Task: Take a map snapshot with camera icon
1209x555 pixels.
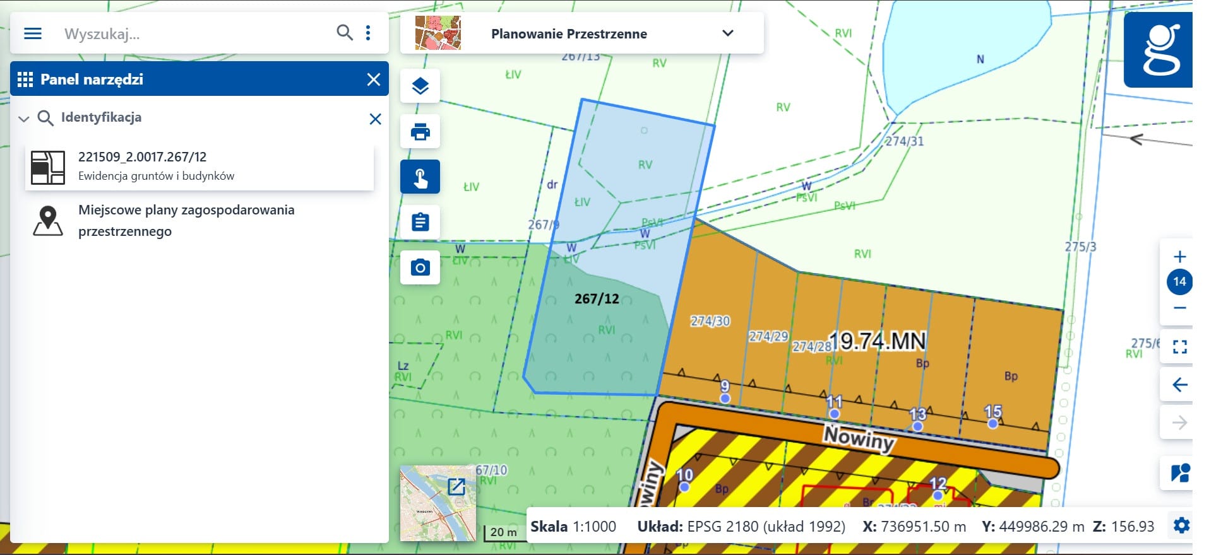Action: [x=420, y=268]
